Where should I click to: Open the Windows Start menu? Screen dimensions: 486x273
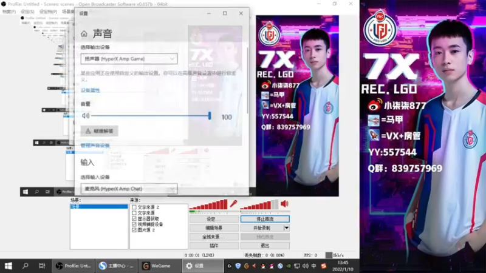[9, 266]
